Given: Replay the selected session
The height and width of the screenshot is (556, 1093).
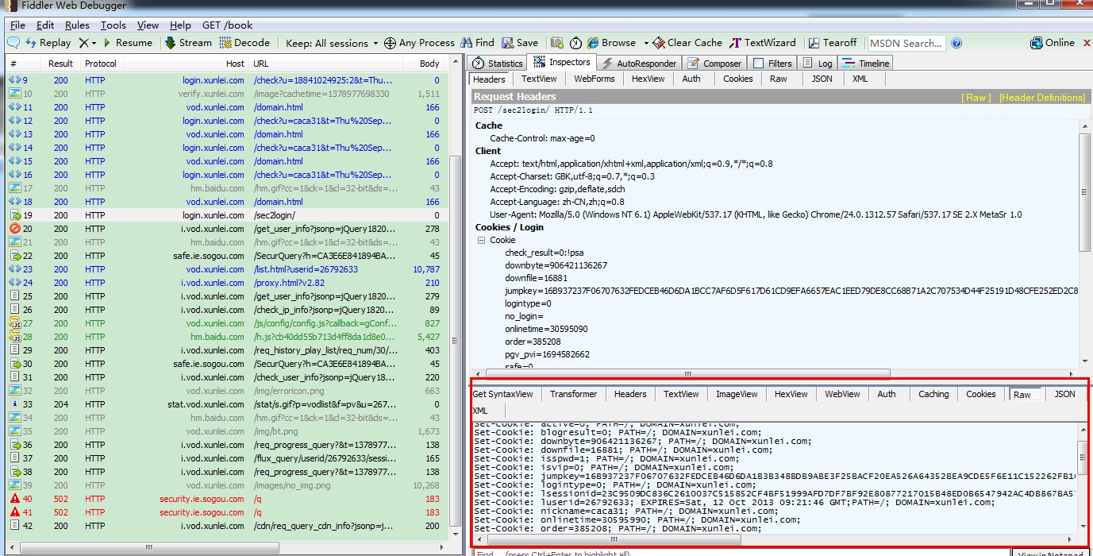Looking at the screenshot, I should pos(48,43).
